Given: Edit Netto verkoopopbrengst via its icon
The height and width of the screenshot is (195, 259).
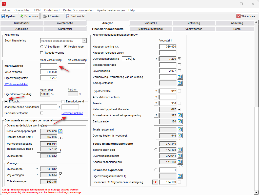Looking at the screenshot, I should point(61,131).
